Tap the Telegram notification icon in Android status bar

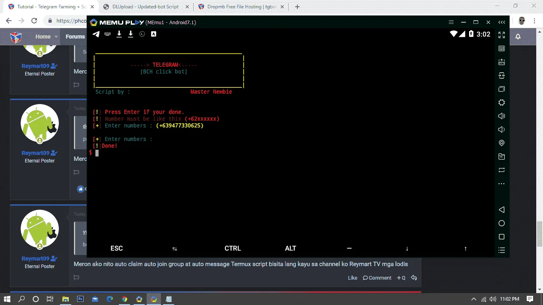(x=96, y=34)
